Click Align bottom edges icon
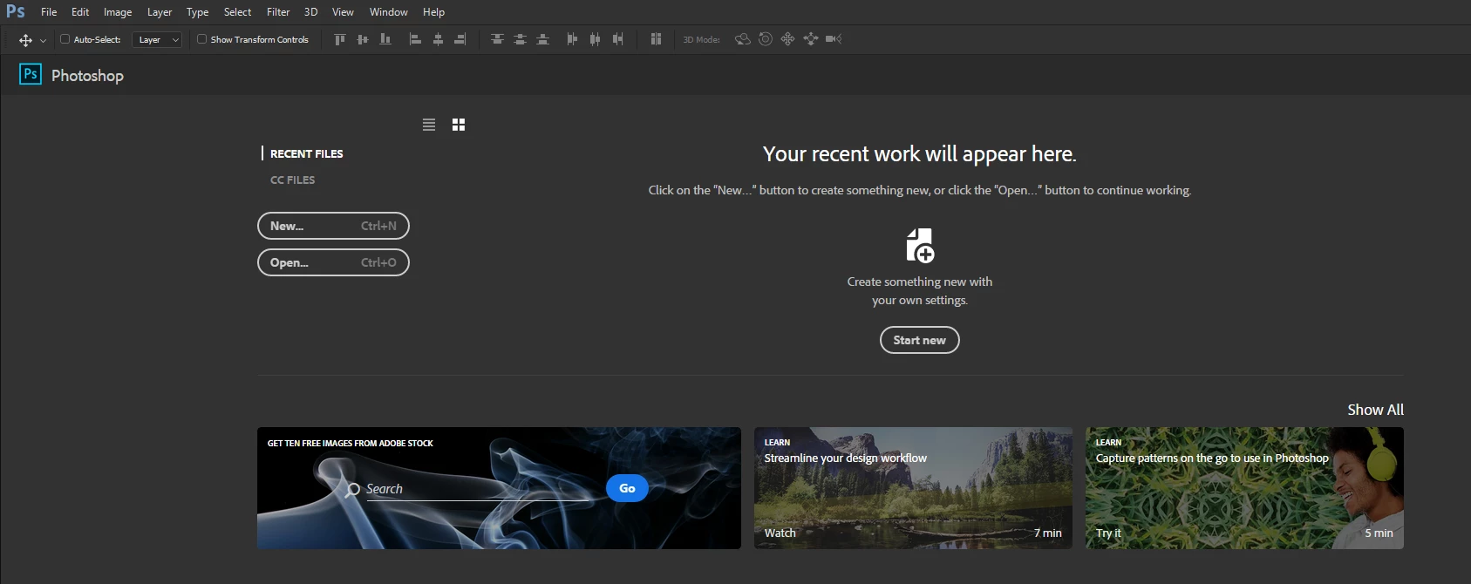Screen dimensions: 1471x584 tap(385, 39)
